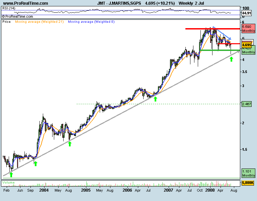Image resolution: width=257 pixels, height=201 pixels.
Task: Click the 5,800K volume value box
Action: (248, 183)
